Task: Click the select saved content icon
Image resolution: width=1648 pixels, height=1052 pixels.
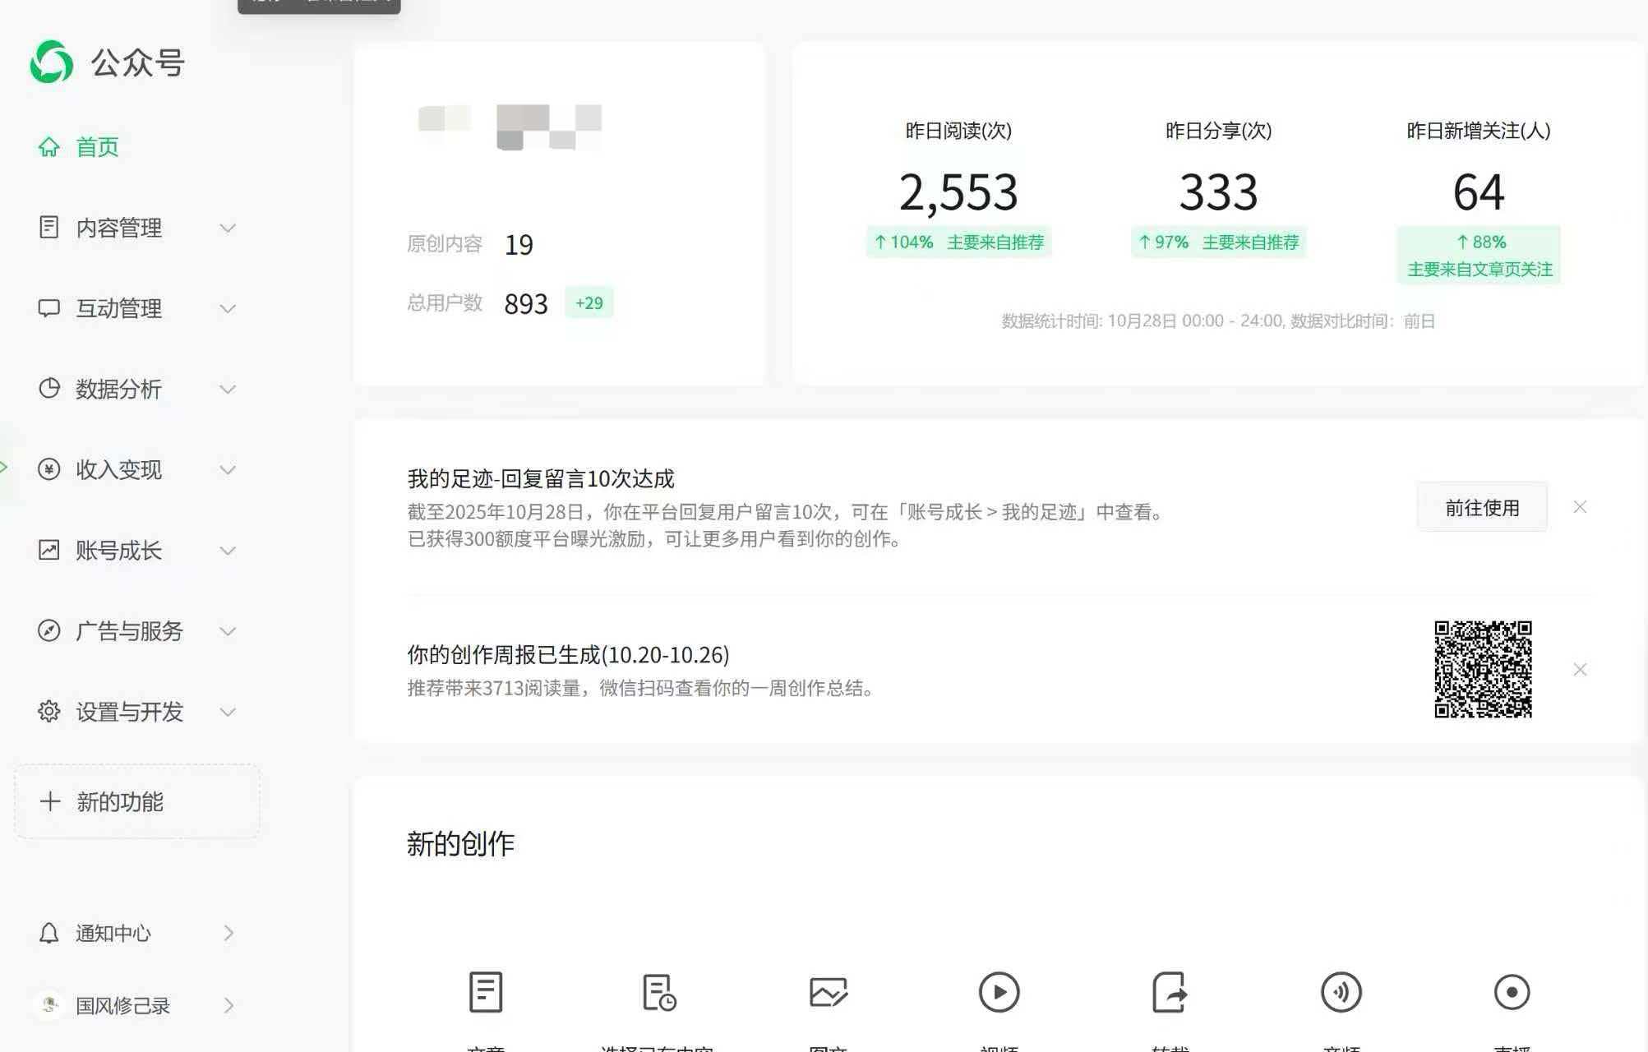Action: coord(658,992)
